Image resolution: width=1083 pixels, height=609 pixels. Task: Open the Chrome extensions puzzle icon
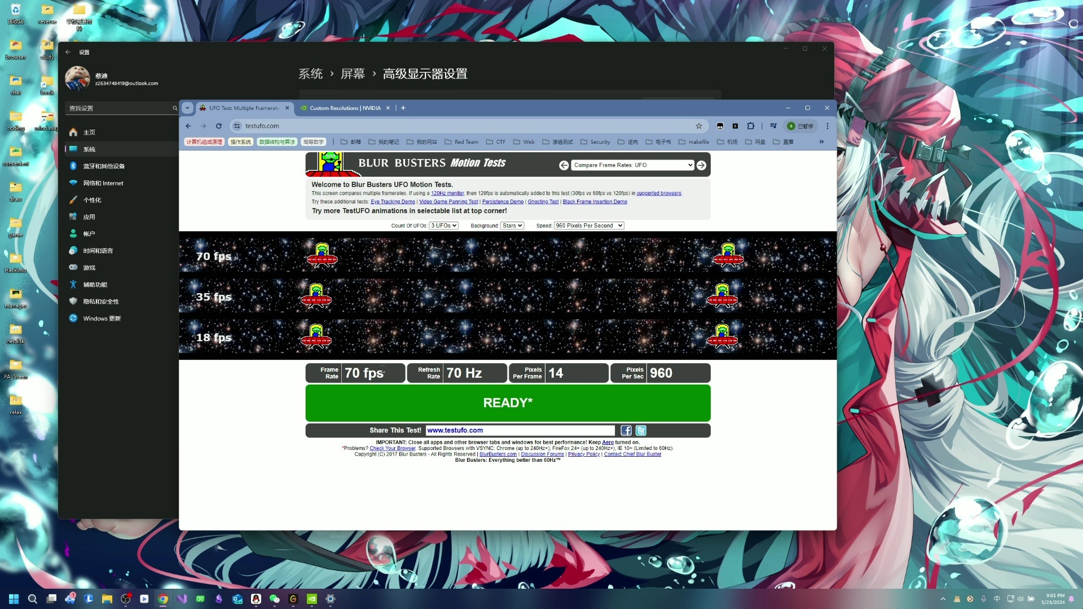pyautogui.click(x=750, y=126)
